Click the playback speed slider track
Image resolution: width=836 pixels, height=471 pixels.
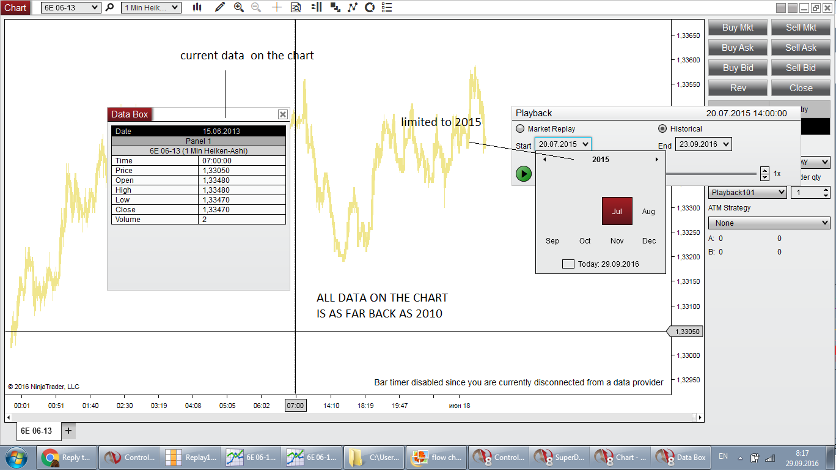pyautogui.click(x=711, y=174)
